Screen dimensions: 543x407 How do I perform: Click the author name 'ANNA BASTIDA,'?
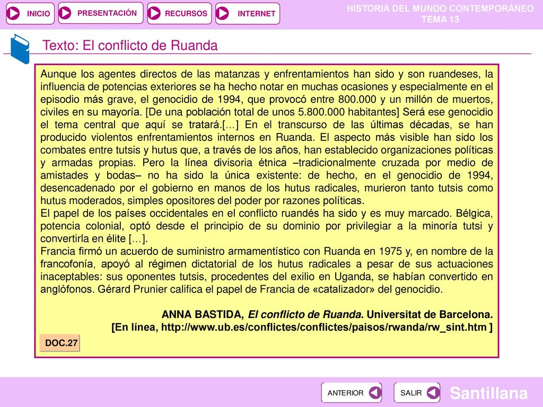pyautogui.click(x=203, y=314)
